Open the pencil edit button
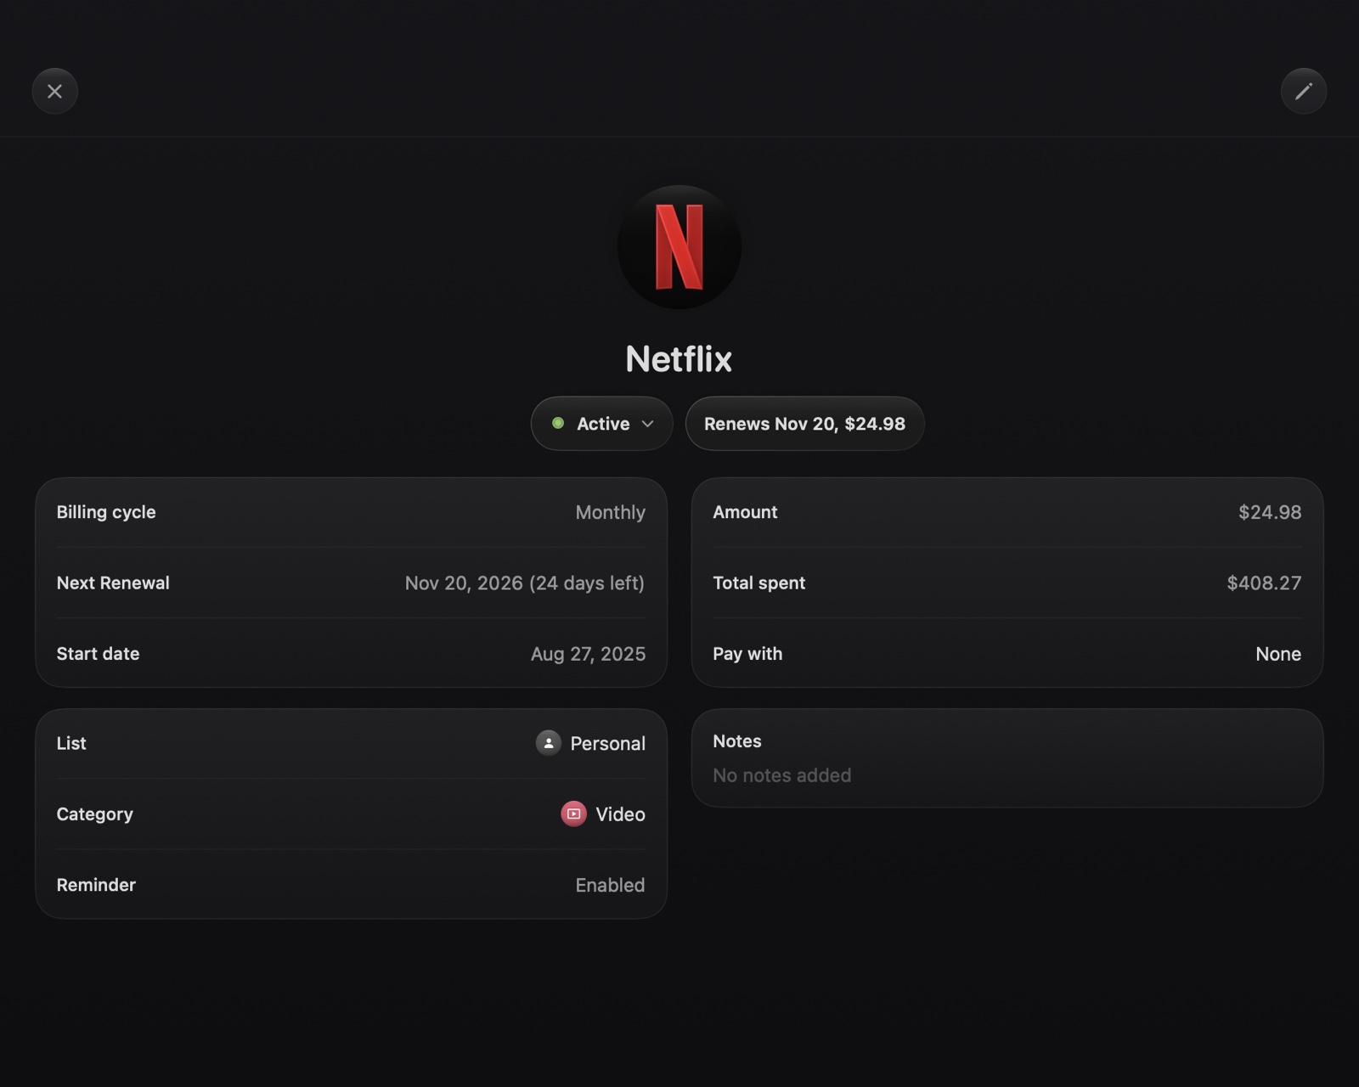1359x1087 pixels. point(1304,91)
